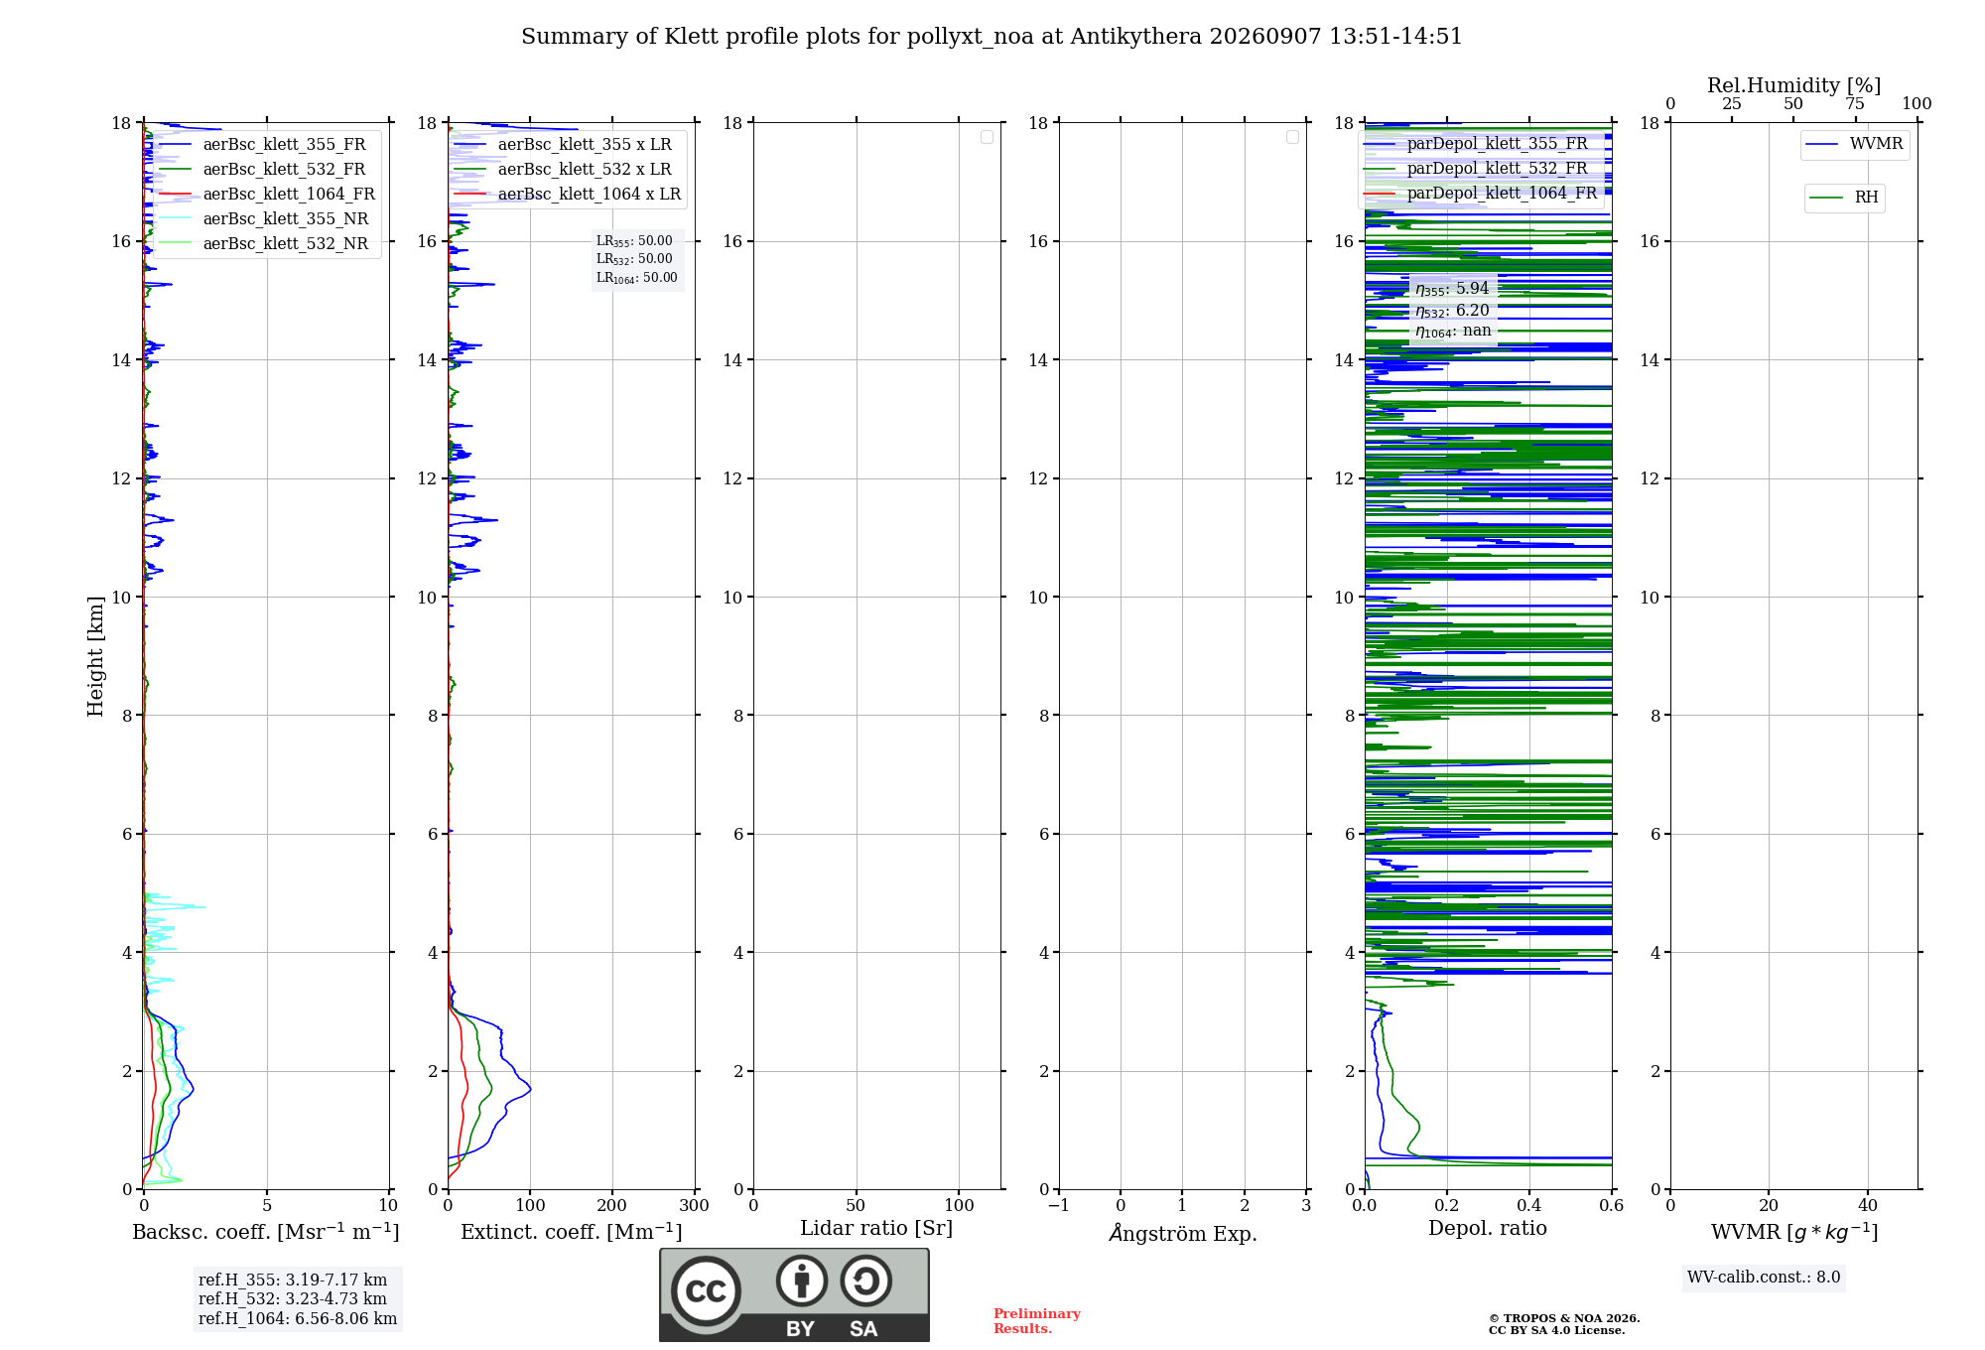
Task: Click the η1064: nan value
Action: (x=1453, y=332)
